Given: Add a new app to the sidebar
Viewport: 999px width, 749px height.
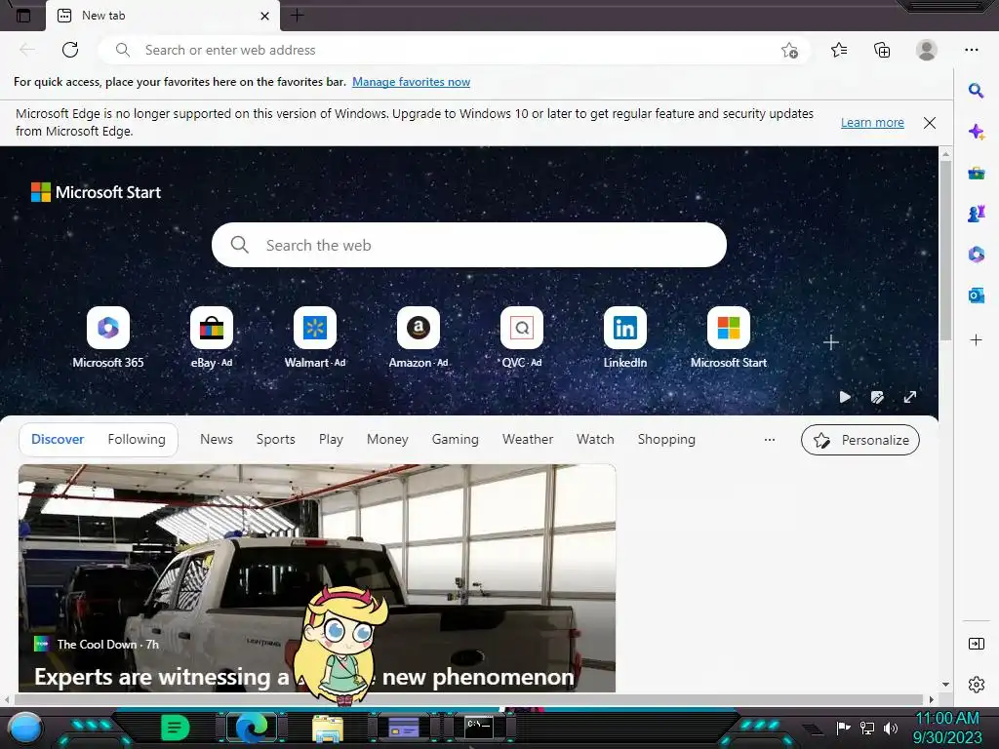Looking at the screenshot, I should (976, 340).
